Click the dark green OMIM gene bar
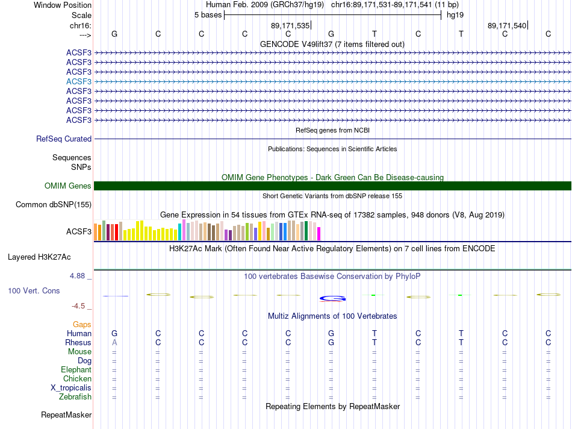572x429 pixels. coord(332,186)
